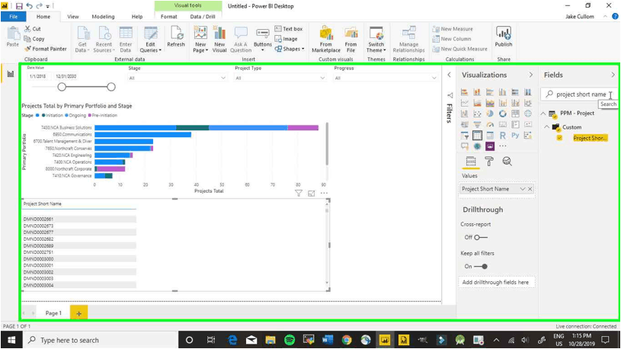Image resolution: width=621 pixels, height=349 pixels.
Task: Select the Funnel visualization
Action: coord(477,124)
